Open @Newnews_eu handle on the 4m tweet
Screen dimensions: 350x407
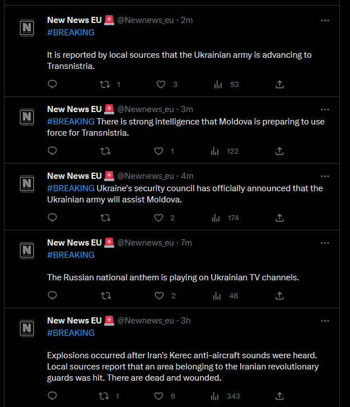146,176
